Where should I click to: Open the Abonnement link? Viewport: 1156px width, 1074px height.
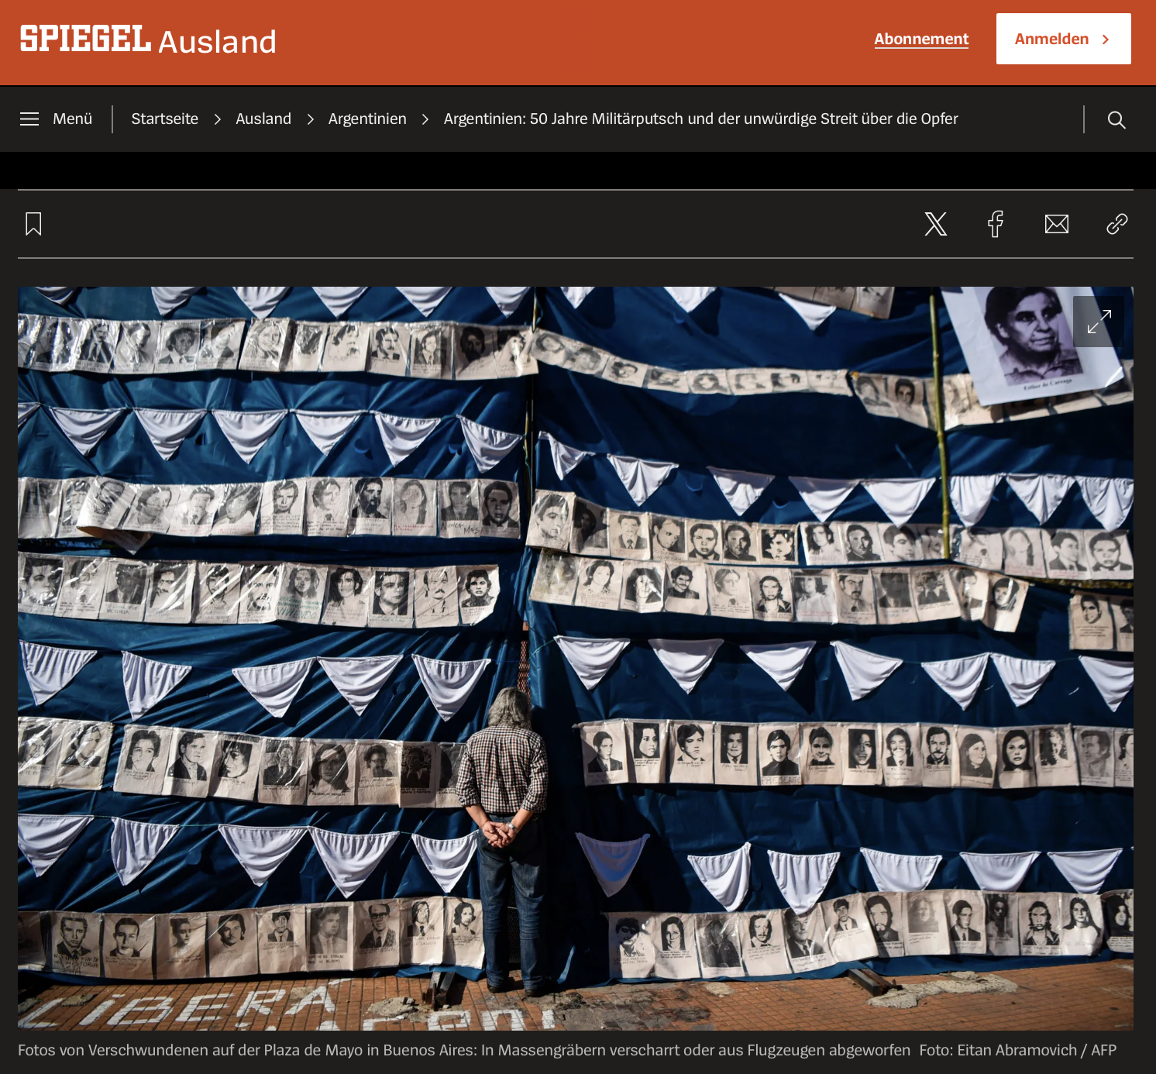[x=921, y=39]
